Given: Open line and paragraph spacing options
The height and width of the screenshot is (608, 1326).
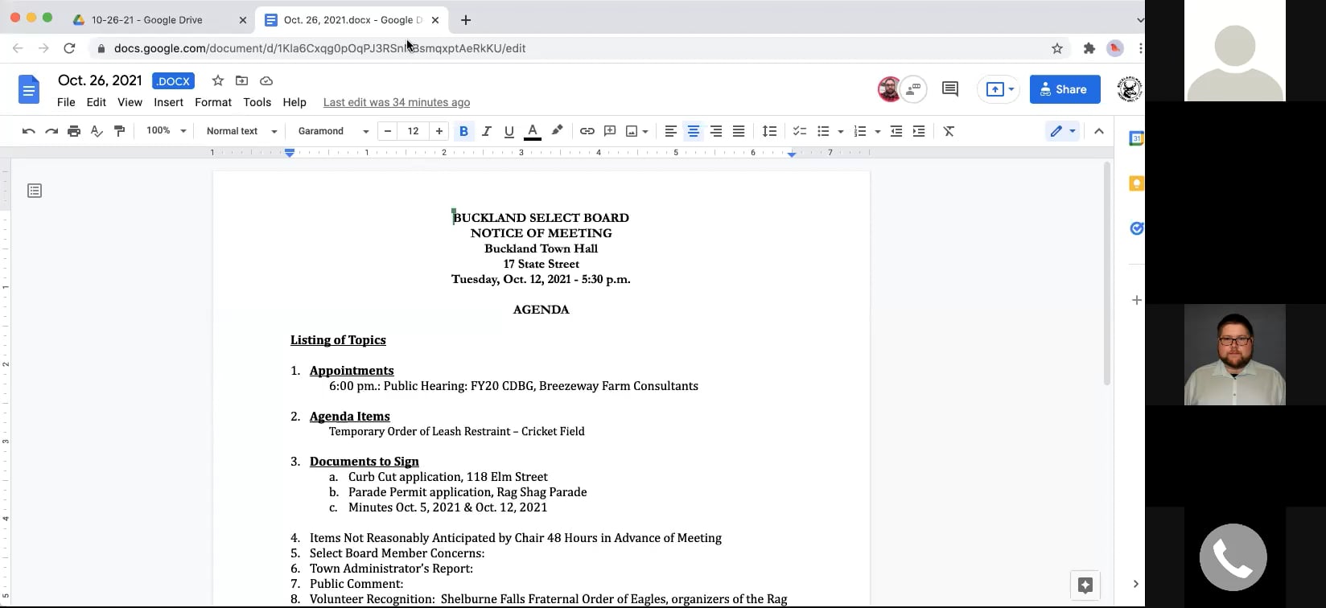Looking at the screenshot, I should click(769, 131).
